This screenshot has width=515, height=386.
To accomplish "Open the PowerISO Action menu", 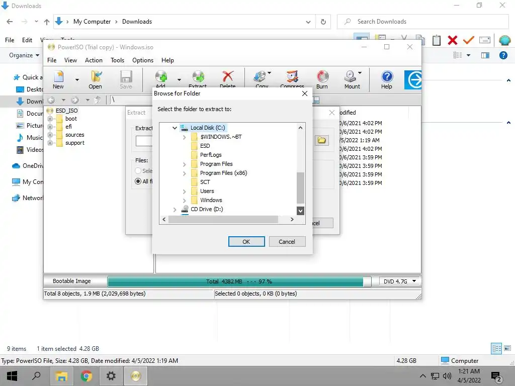I will coord(94,60).
